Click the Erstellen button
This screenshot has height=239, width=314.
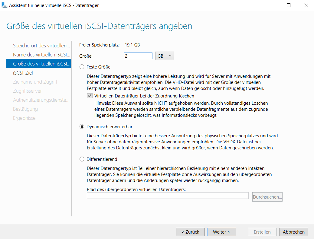[262, 232]
